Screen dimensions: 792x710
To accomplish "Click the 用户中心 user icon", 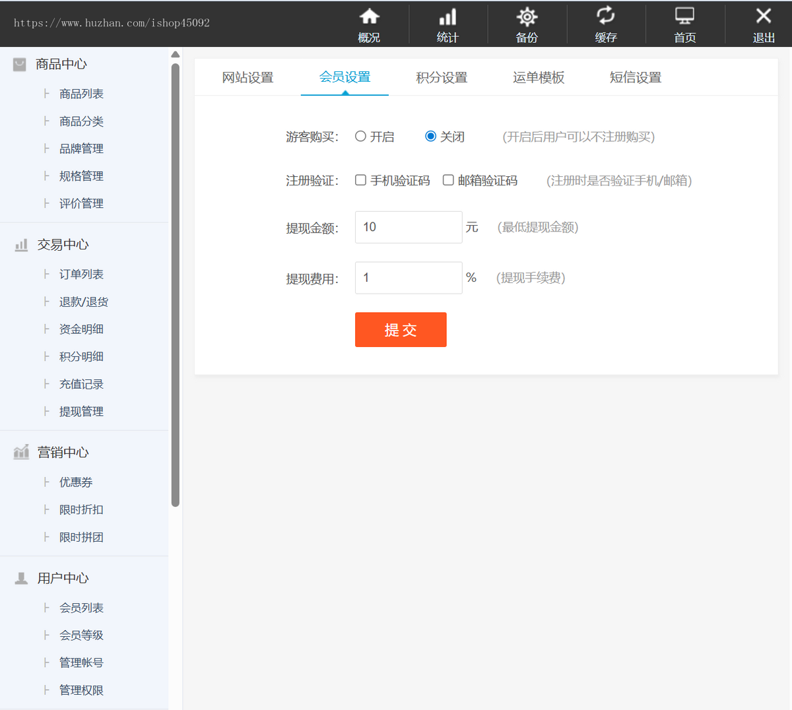I will 21,578.
